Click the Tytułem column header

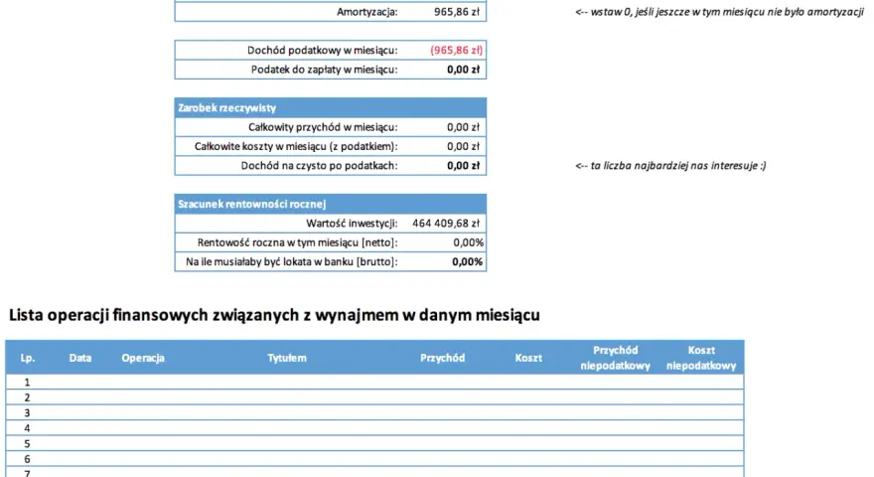[x=286, y=358]
